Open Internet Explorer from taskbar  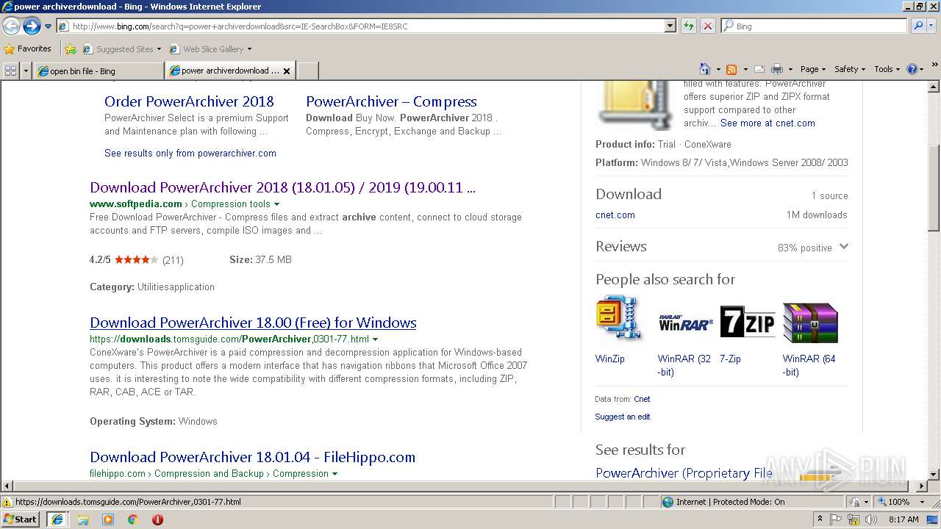(57, 519)
